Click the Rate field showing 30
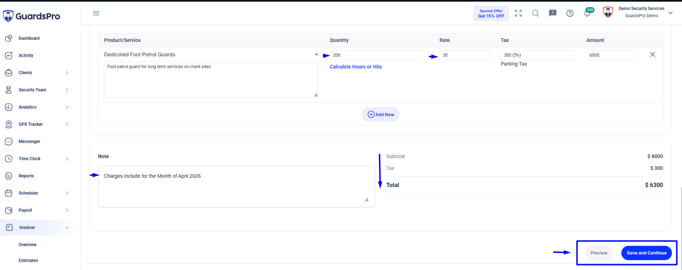The width and height of the screenshot is (682, 270). 464,55
